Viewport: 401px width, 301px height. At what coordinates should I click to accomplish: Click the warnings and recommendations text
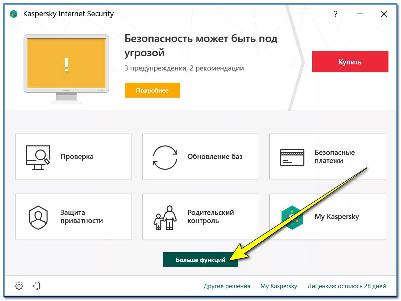[x=184, y=68]
